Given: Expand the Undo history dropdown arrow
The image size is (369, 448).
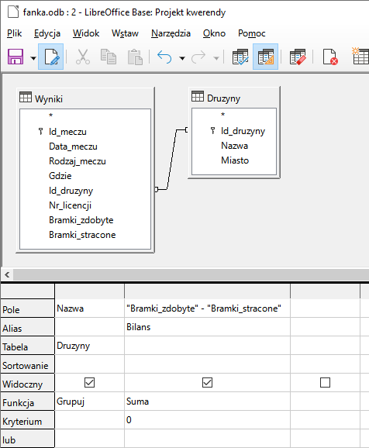Looking at the screenshot, I should click(182, 58).
